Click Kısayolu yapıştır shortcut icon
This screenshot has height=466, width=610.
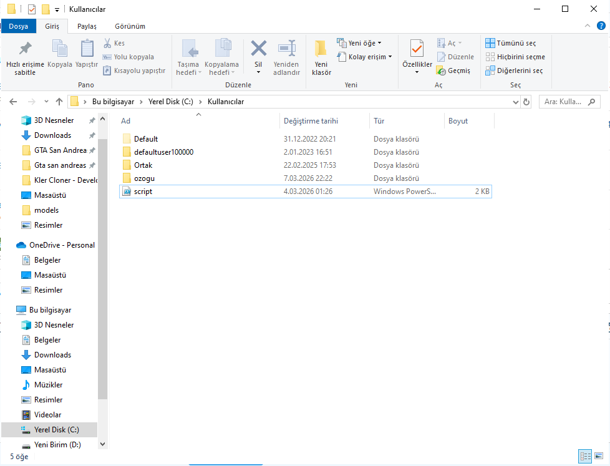(x=107, y=70)
